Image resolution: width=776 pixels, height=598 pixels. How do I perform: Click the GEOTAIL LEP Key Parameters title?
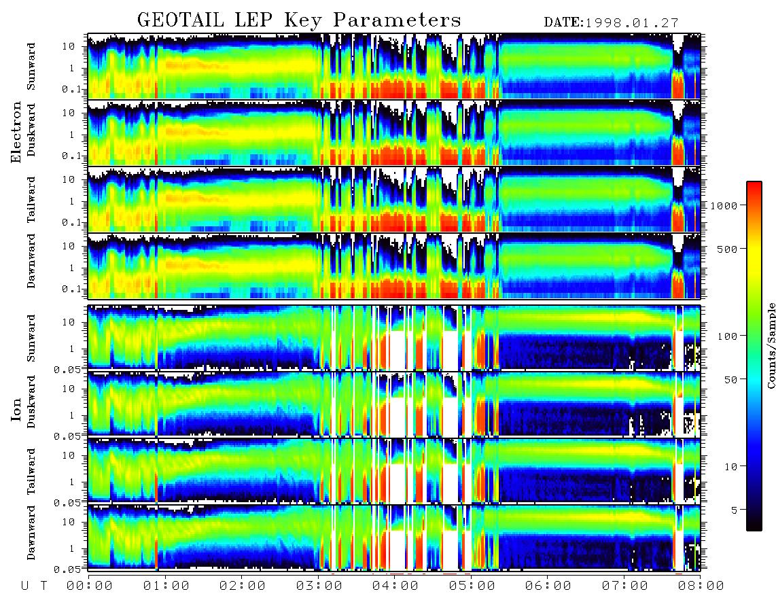coord(299,20)
